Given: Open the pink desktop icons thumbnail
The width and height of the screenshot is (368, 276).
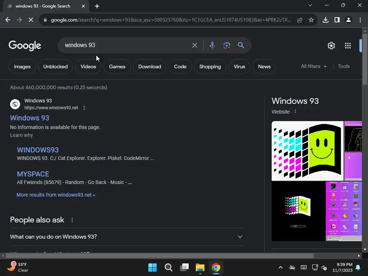Looking at the screenshot, I should tap(344, 211).
